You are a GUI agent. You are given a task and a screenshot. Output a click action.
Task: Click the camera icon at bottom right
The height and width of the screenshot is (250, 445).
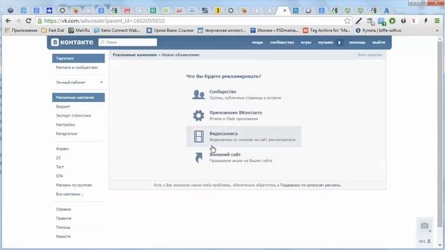425,226
